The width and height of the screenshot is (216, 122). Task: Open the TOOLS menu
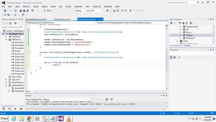pos(68,6)
